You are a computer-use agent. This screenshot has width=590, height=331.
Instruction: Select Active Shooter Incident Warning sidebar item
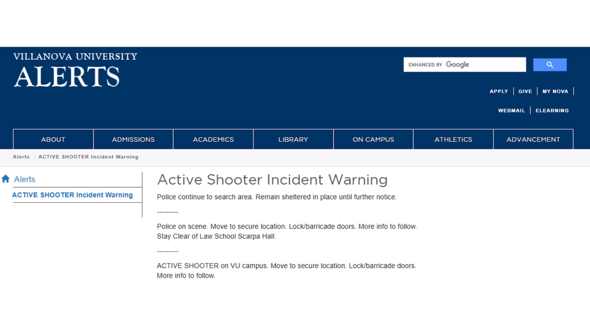coord(73,195)
